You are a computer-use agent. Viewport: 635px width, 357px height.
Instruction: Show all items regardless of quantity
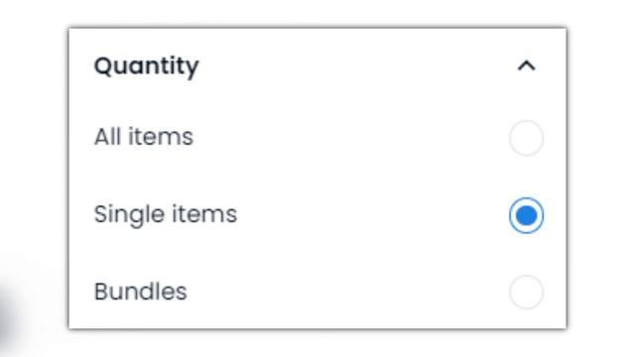click(526, 138)
